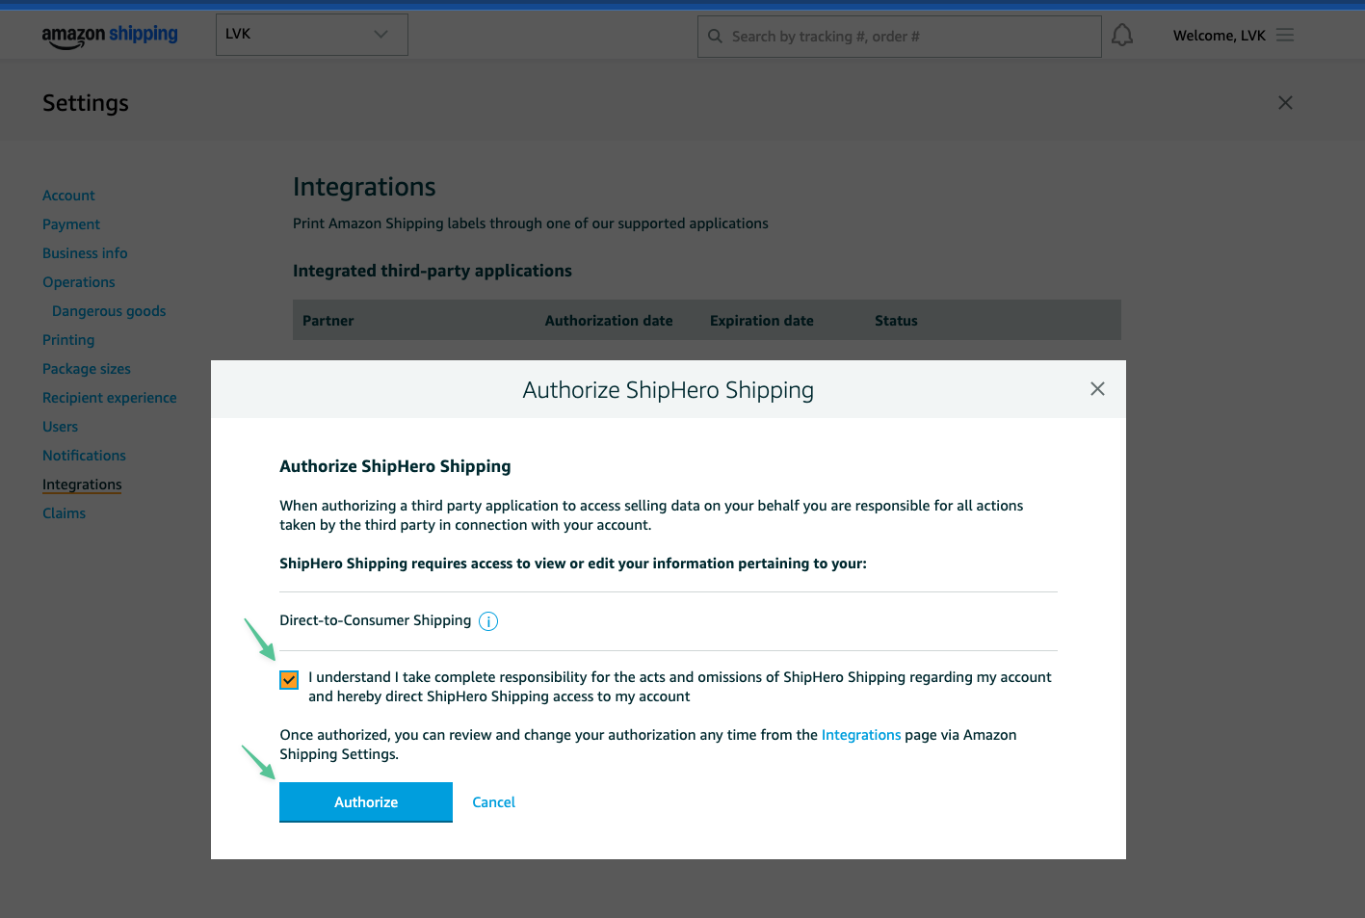Click the Authorize button
Image resolution: width=1365 pixels, height=918 pixels.
(366, 802)
